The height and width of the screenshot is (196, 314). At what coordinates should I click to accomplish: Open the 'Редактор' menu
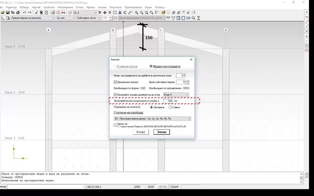(x=11, y=7)
